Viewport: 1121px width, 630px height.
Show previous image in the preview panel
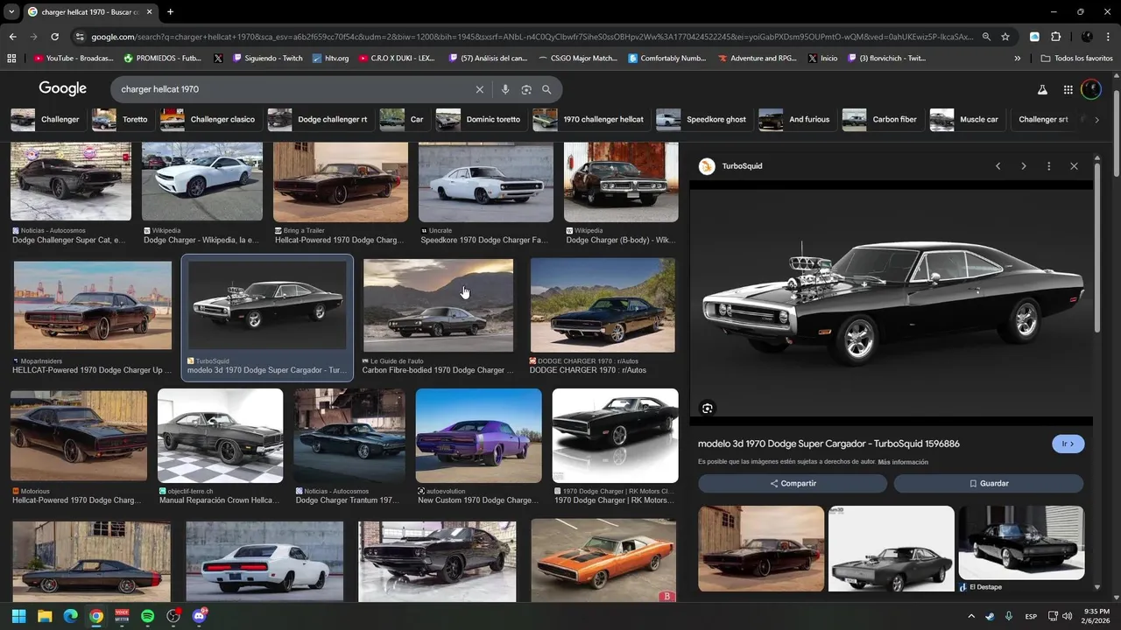tap(998, 166)
